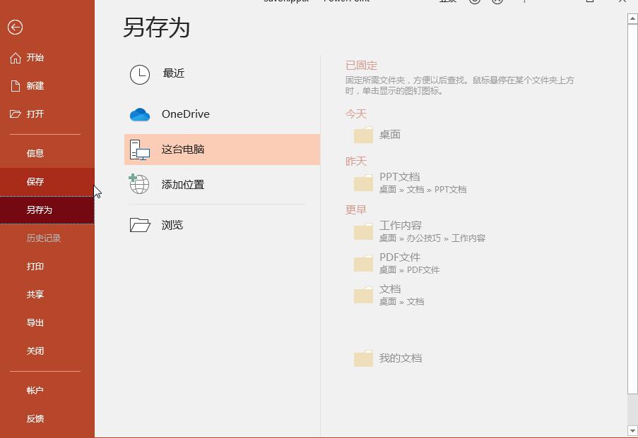Image resolution: width=638 pixels, height=438 pixels.
Task: Open Help via the question mark icon
Action: pyautogui.click(x=524, y=1)
